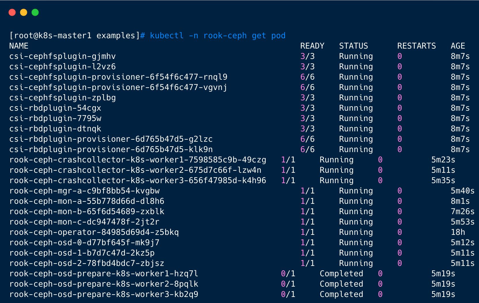Click the NAME column header
The width and height of the screenshot is (479, 303).
19,46
